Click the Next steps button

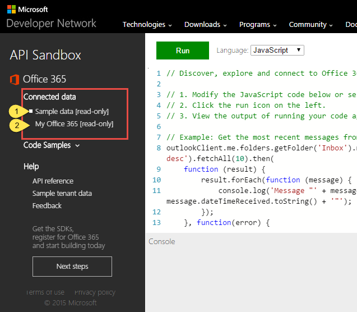pos(72,266)
